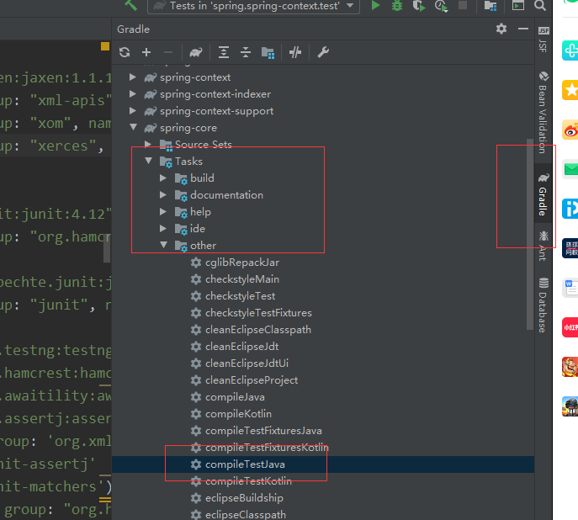This screenshot has width=578, height=520.
Task: Select the compileKotlin task
Action: pyautogui.click(x=238, y=414)
